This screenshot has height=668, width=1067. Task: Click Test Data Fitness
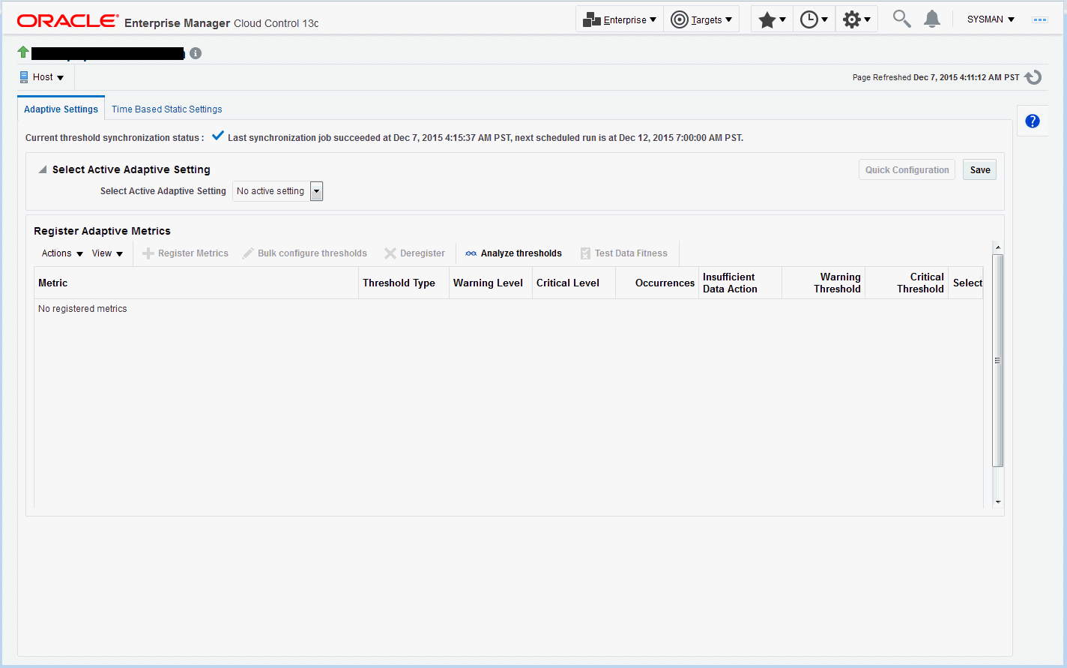click(x=623, y=253)
